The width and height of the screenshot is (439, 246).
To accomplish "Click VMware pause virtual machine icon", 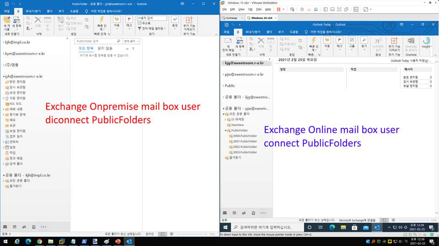I will (x=278, y=9).
